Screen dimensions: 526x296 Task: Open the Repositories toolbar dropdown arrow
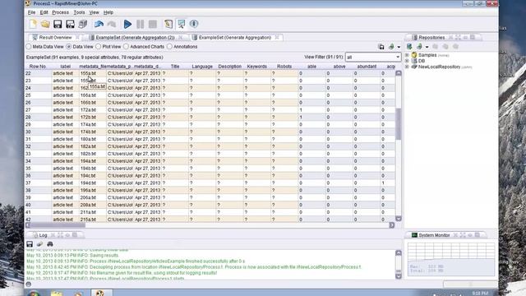427,47
